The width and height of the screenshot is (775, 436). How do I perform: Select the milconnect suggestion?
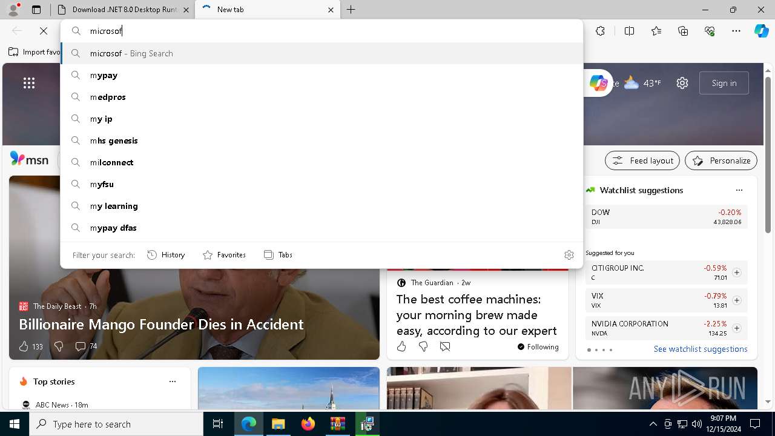322,162
